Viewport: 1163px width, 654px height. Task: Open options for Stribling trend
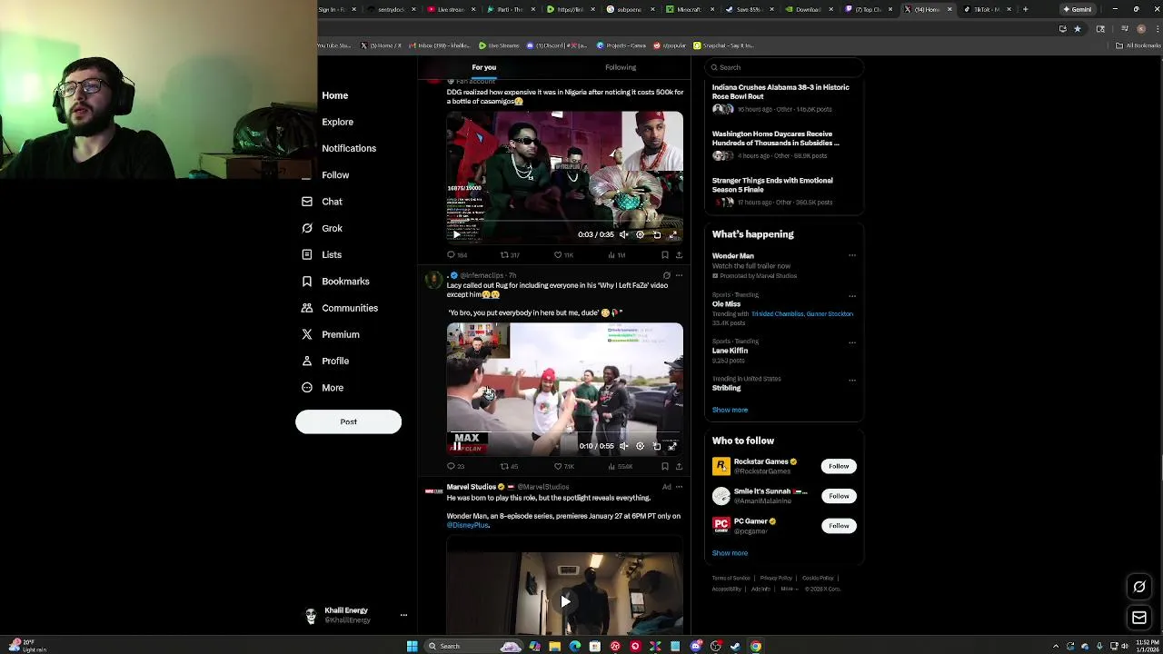coord(851,380)
